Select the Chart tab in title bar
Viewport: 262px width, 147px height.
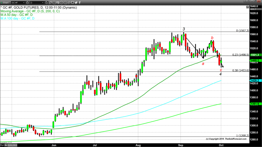click(6, 2)
